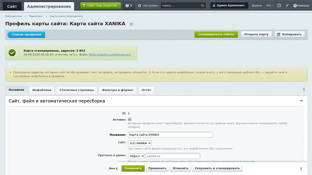This screenshot has height=175, width=312.
Task: Click the Сайт под защитой button
Action: [x=101, y=5]
